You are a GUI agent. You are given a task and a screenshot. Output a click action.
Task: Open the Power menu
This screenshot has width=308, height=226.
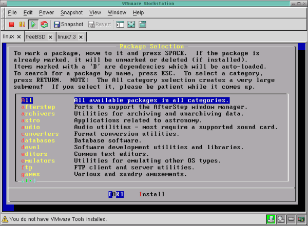[46, 12]
